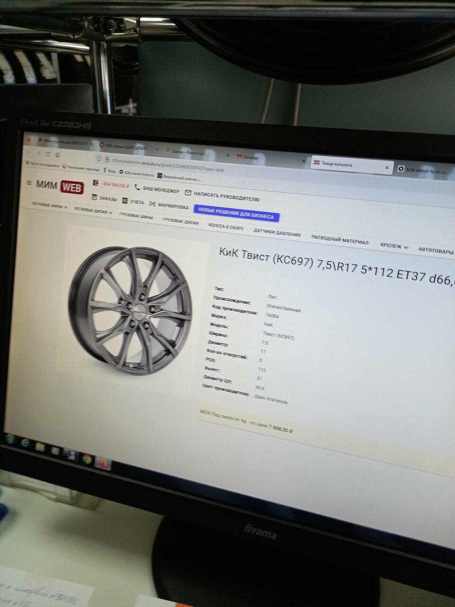Screen dimensions: 455x607
Task: Click the МАРКИРОВКА barcode icon
Action: pos(152,204)
